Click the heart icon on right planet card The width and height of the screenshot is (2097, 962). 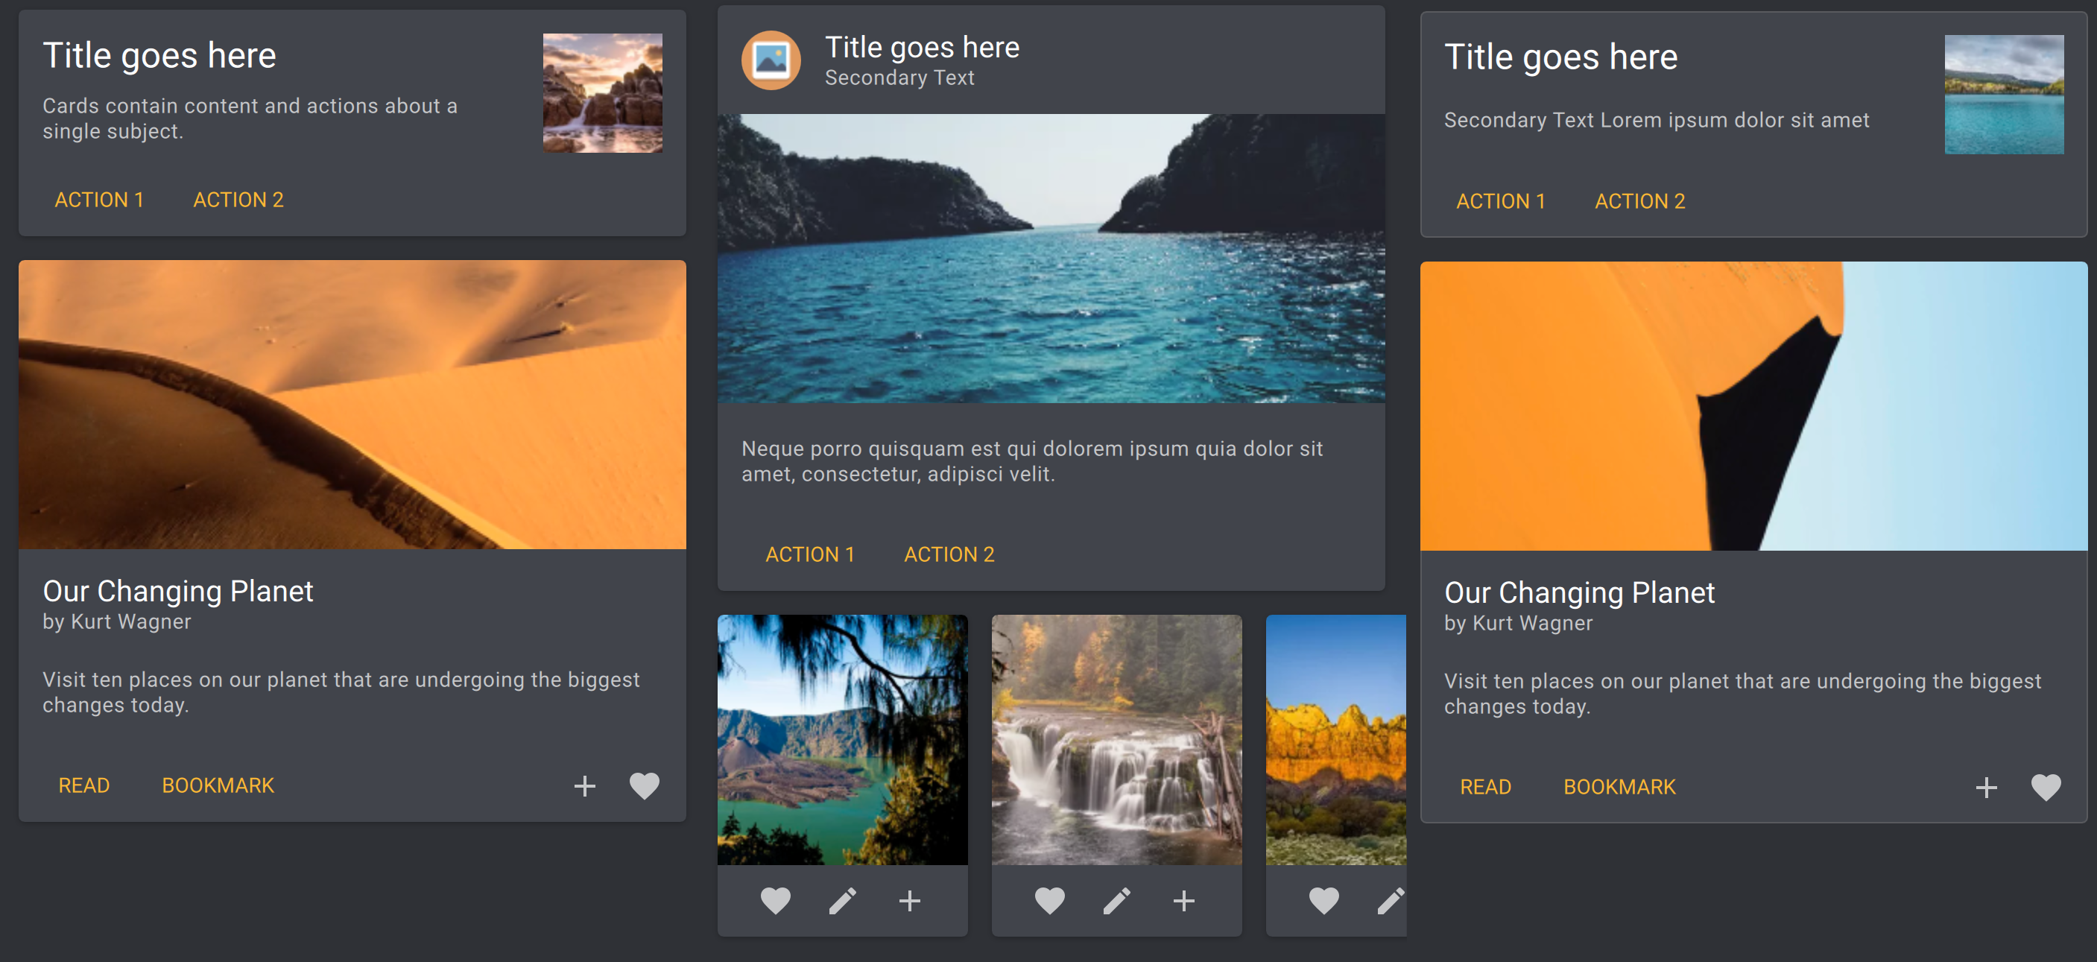click(x=2045, y=787)
